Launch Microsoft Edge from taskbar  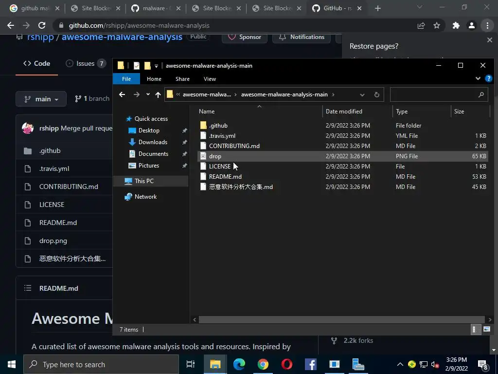pos(239,364)
